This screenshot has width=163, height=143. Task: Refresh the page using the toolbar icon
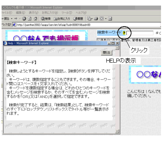(x=29, y=19)
